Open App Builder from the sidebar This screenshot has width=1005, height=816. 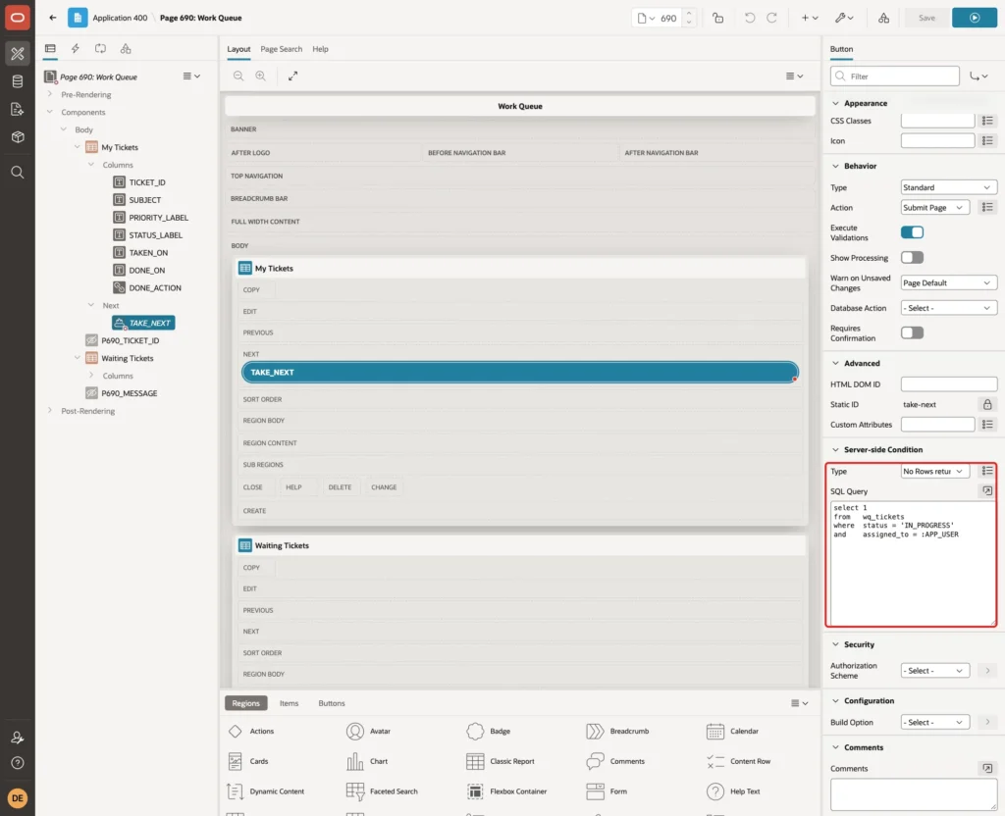click(x=18, y=54)
